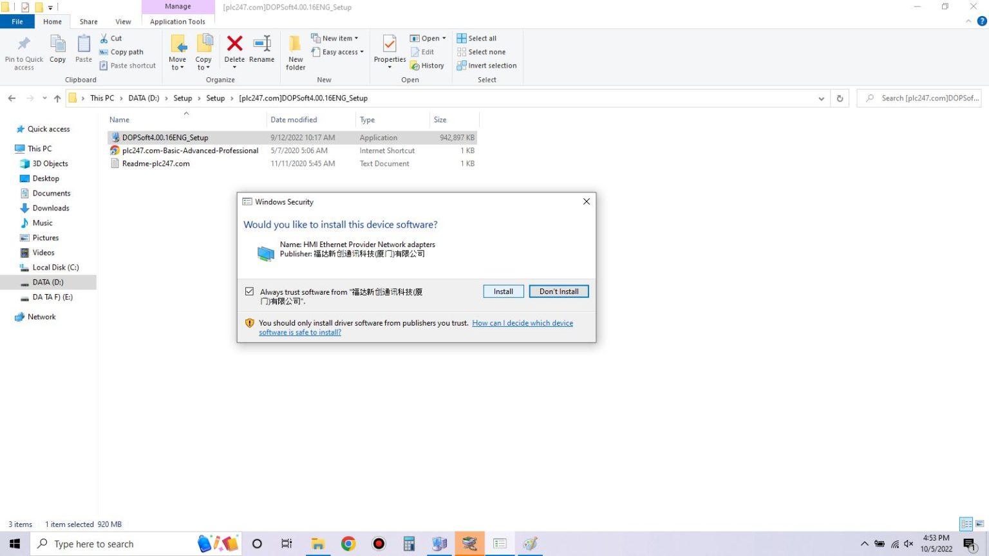Collapse the ribbon with the chevron
The image size is (989, 556).
(x=968, y=21)
